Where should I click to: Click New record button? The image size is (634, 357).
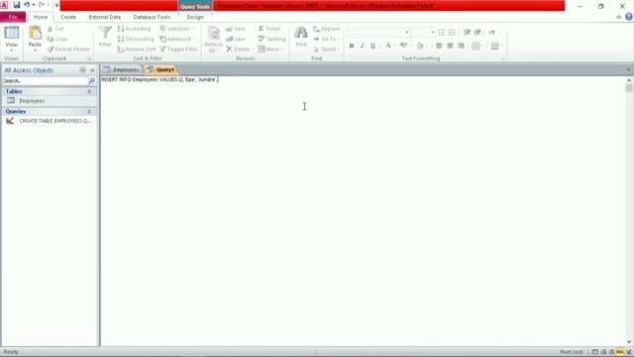(236, 29)
